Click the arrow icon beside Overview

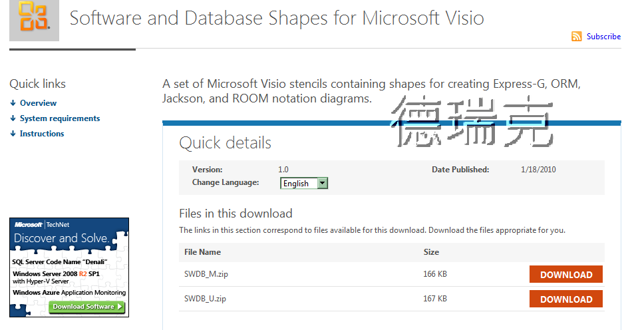[x=13, y=103]
